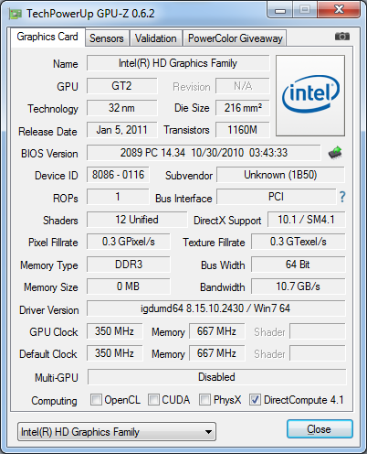
Task: Toggle the CUDA checkbox
Action: 153,399
